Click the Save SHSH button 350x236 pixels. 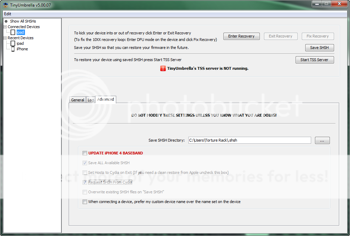319,48
